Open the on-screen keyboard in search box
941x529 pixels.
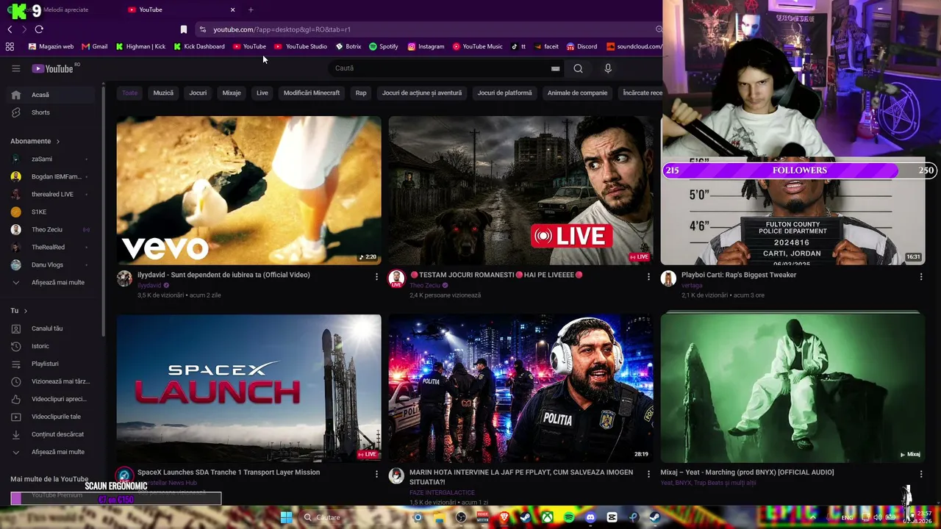555,68
